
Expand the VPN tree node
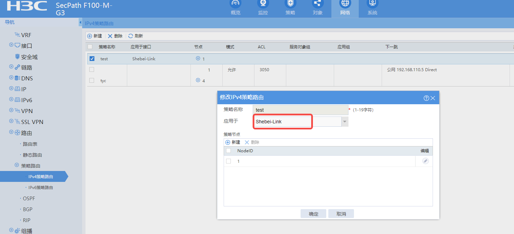11,110
